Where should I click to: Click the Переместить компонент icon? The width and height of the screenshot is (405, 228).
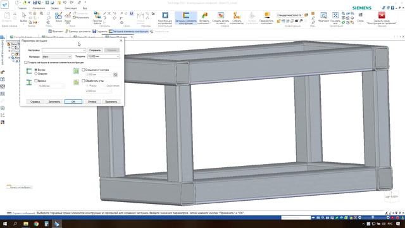(266, 18)
